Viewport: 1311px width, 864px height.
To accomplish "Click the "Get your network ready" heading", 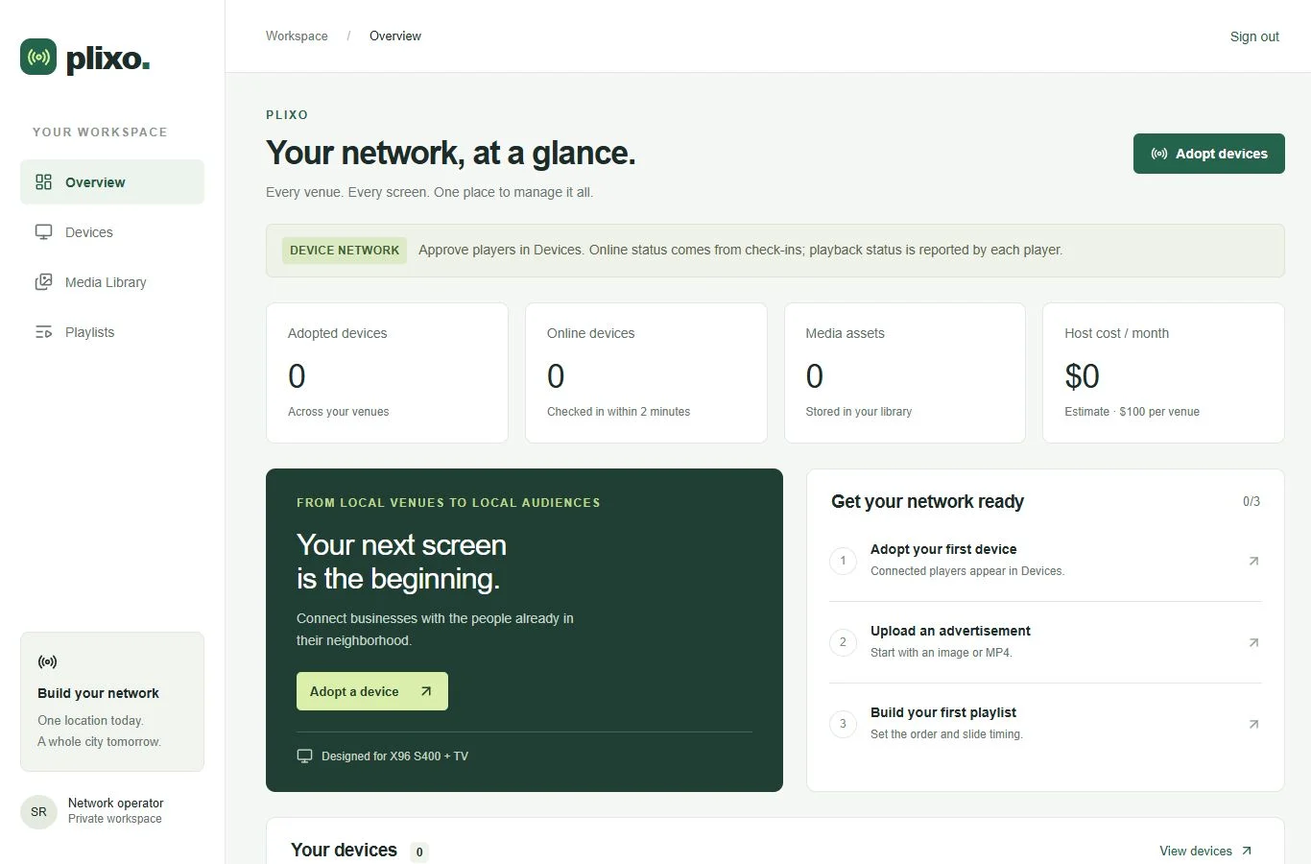I will [x=927, y=501].
